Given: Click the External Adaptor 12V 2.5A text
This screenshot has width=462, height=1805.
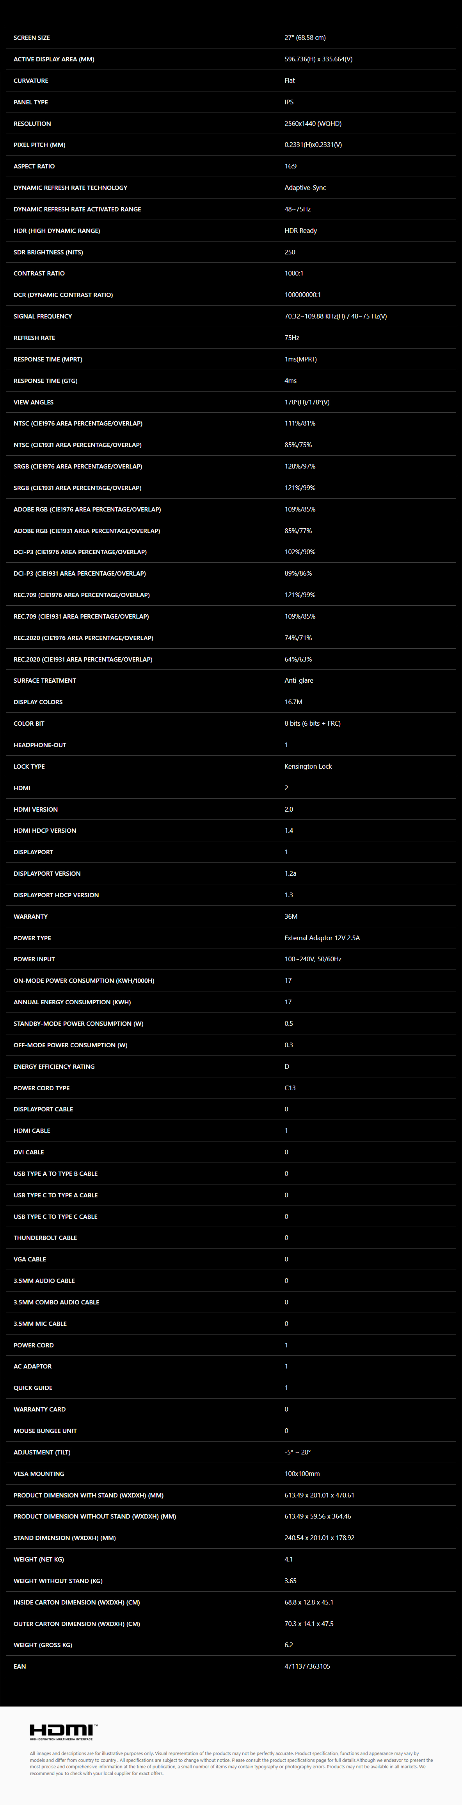Looking at the screenshot, I should (x=322, y=938).
